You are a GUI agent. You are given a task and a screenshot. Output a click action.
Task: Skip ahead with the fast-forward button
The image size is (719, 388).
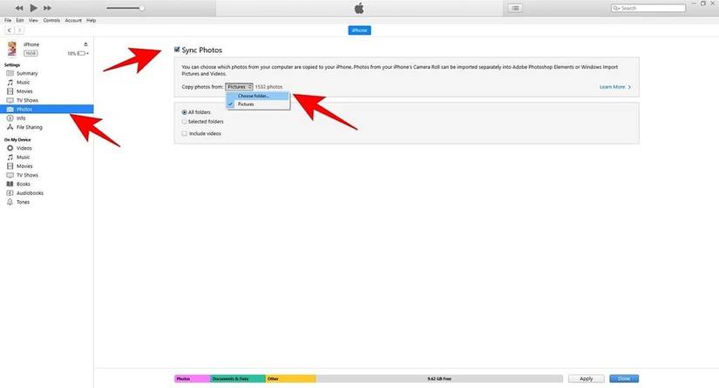tap(47, 8)
